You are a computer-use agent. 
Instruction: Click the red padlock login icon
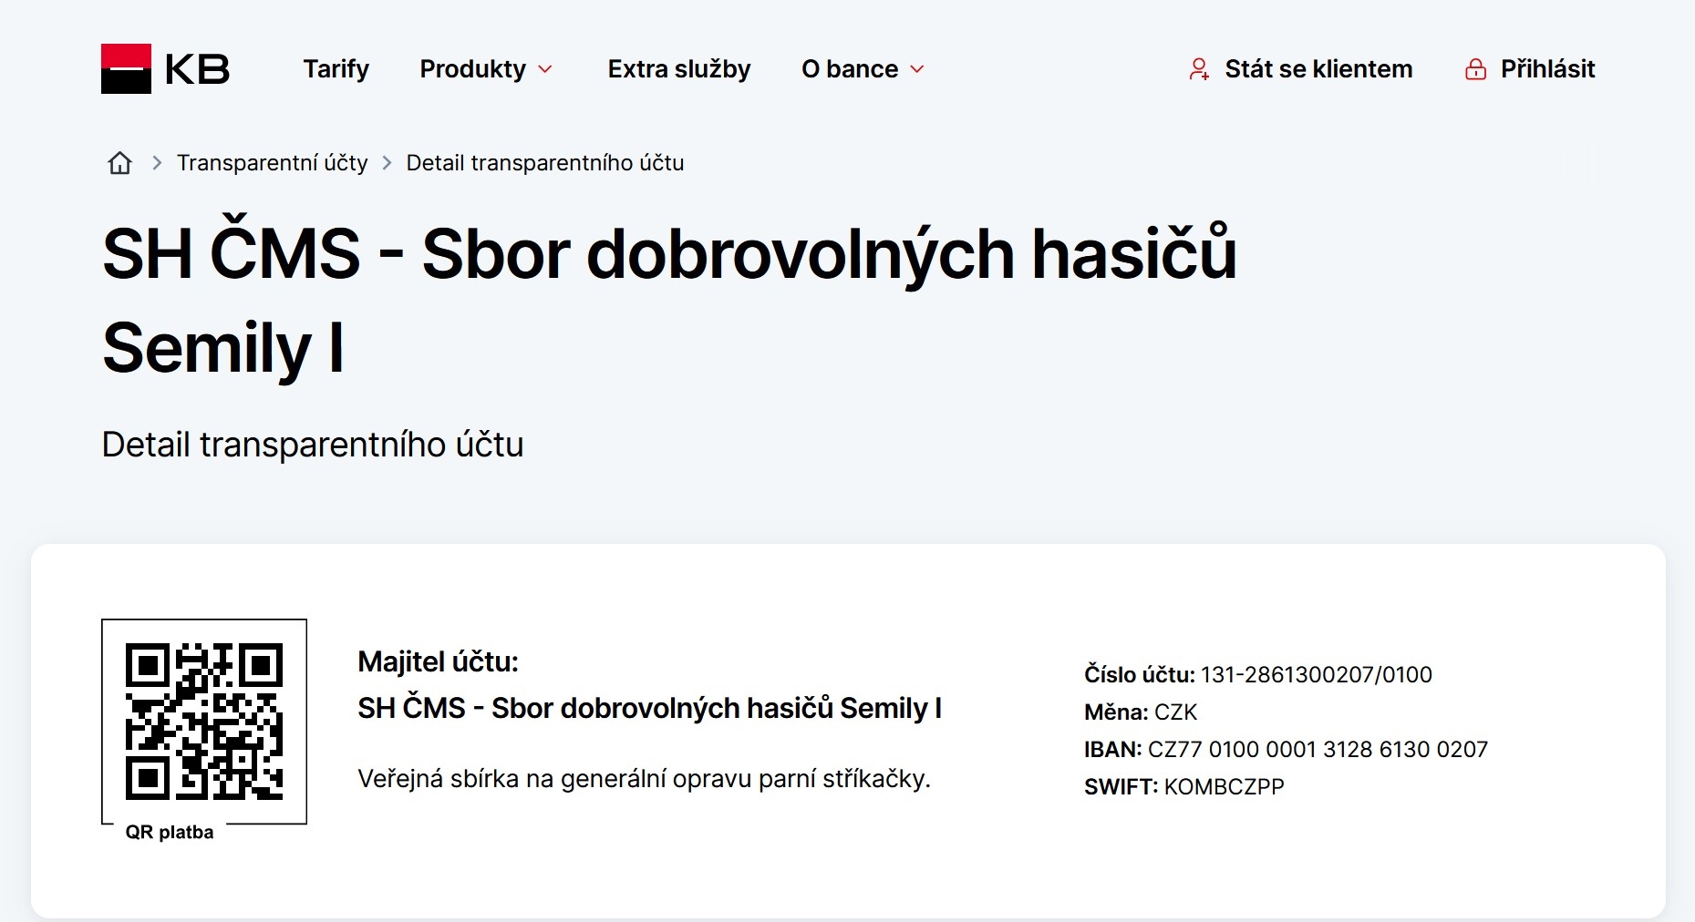(x=1475, y=69)
